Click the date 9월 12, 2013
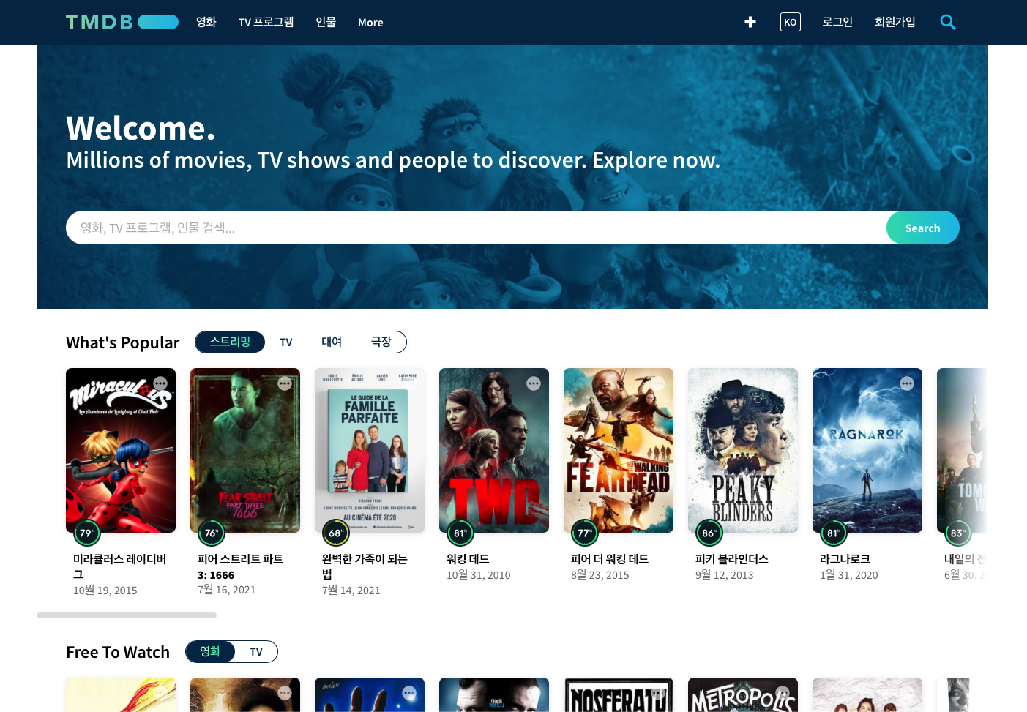Image resolution: width=1027 pixels, height=712 pixels. point(725,575)
